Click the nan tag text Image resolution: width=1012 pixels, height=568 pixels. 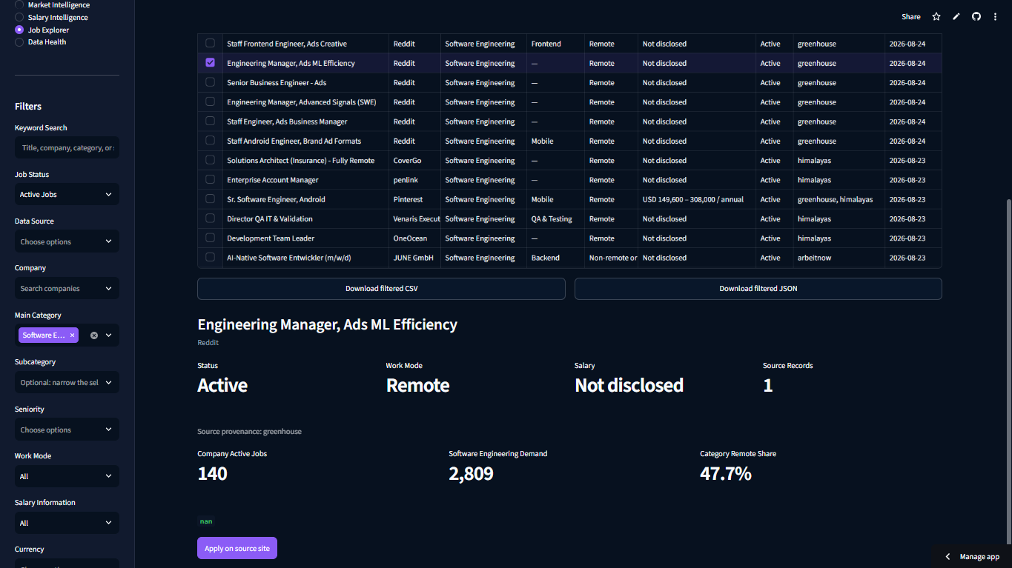[x=206, y=521]
